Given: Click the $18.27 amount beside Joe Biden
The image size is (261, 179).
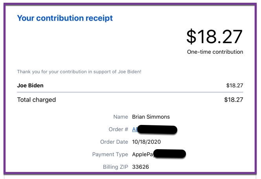Looking at the screenshot, I should 235,86.
